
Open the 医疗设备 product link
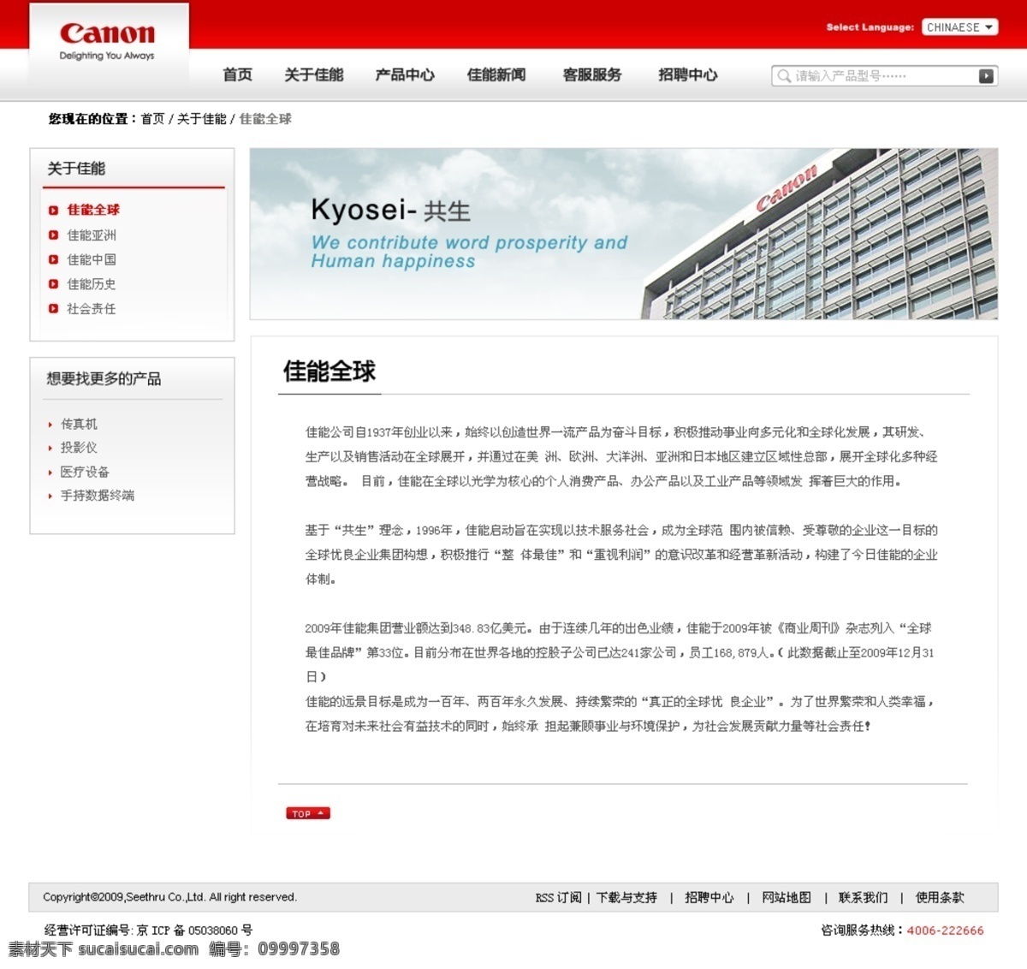[85, 472]
